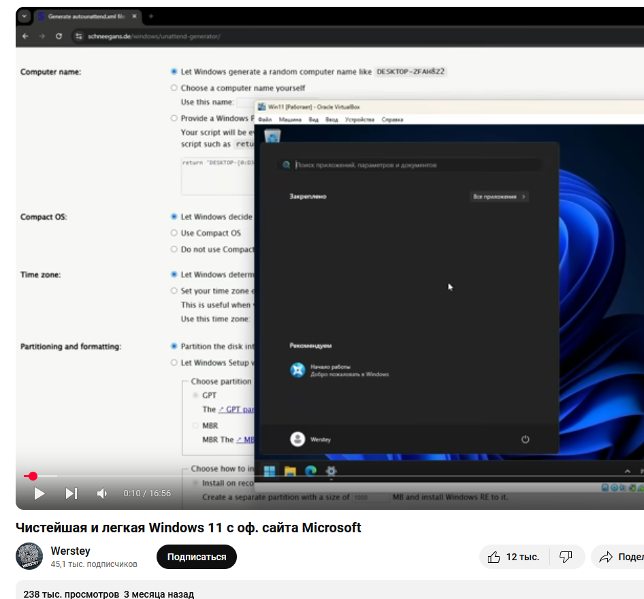Image resolution: width=644 pixels, height=599 pixels.
Task: Mute the video volume
Action: pos(102,493)
